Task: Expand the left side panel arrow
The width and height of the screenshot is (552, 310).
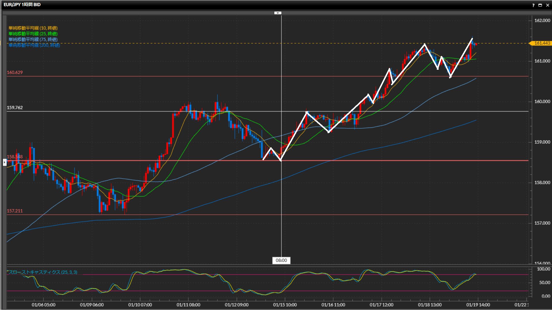Action: click(5, 162)
